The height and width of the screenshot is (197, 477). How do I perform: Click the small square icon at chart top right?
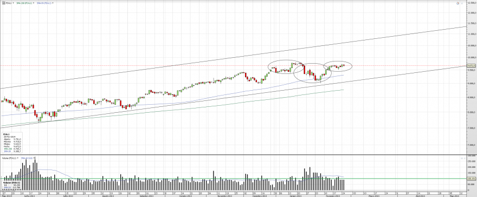click(462, 3)
